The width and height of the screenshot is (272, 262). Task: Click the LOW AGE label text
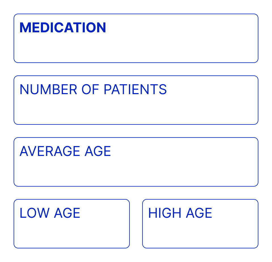pos(50,213)
